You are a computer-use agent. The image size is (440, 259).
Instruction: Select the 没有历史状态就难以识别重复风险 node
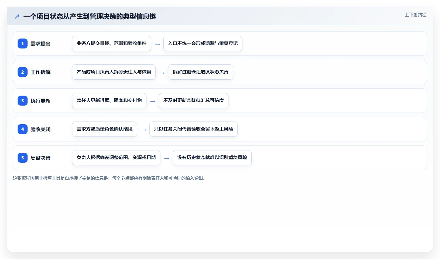pyautogui.click(x=212, y=158)
